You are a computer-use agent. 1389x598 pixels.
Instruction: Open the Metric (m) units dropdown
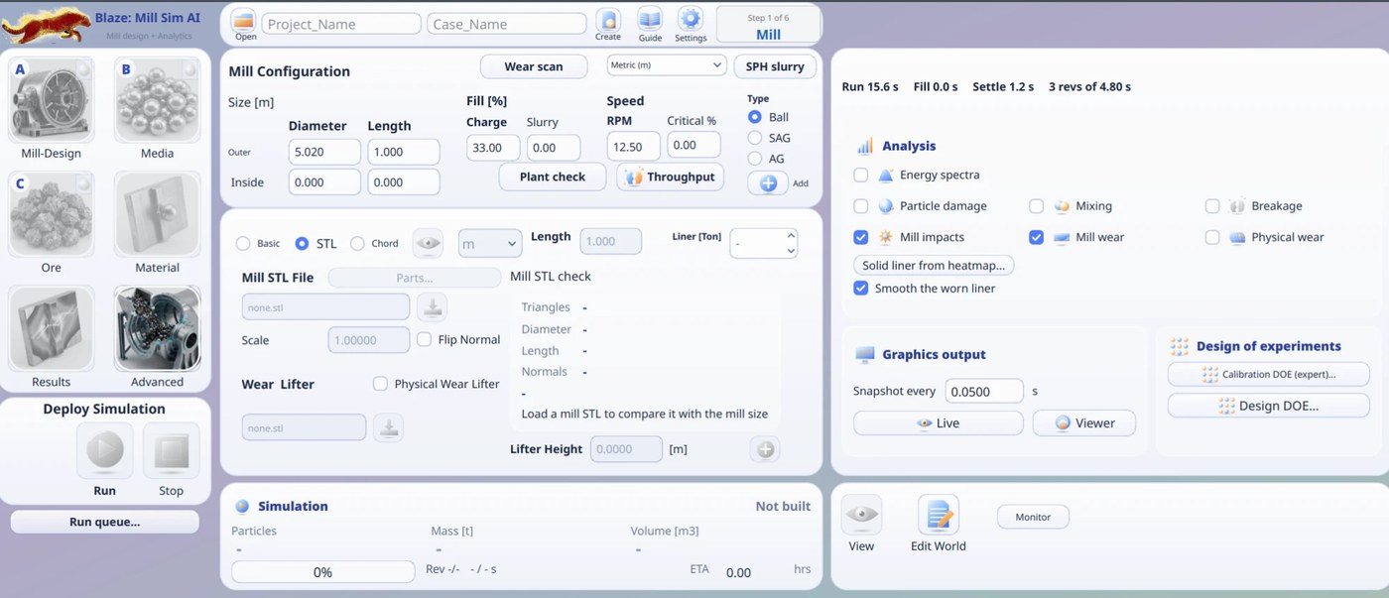click(x=667, y=65)
